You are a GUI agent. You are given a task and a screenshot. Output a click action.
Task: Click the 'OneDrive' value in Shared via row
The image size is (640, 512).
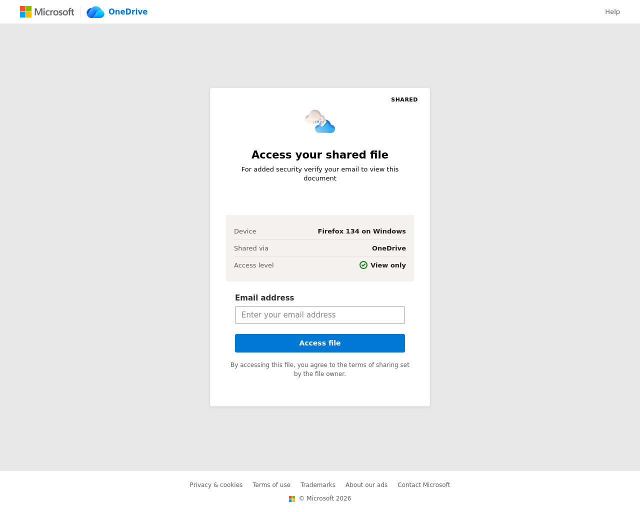(x=389, y=248)
